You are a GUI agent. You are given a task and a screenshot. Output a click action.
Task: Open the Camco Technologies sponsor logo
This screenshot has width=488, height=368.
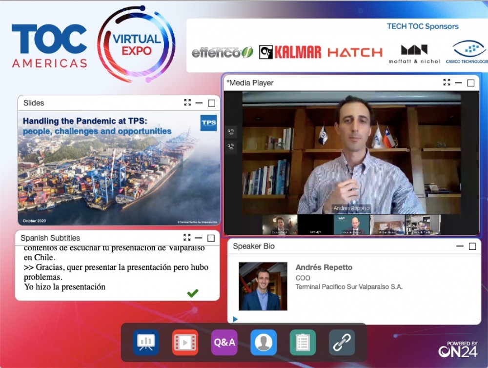coord(467,52)
